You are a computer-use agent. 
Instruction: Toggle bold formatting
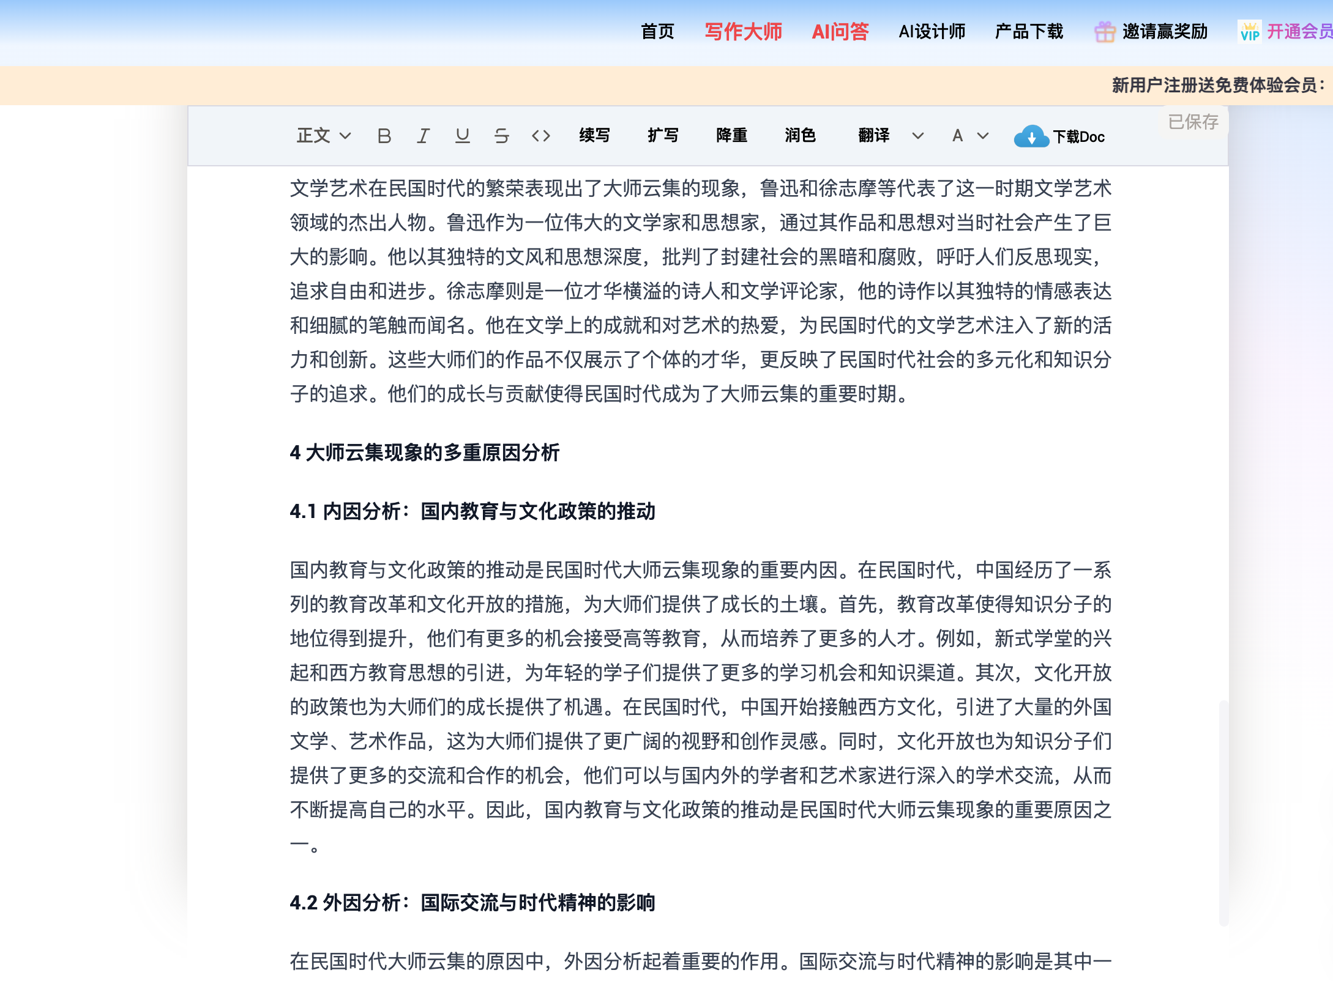coord(384,136)
